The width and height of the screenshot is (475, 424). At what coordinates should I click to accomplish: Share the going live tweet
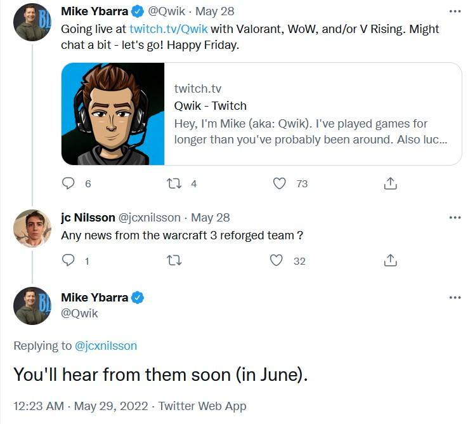pos(390,183)
